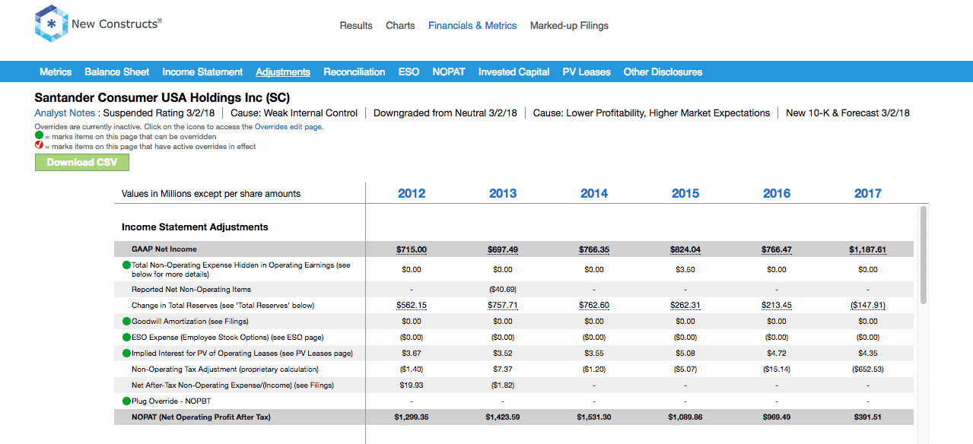Click Change in Total Reserves value ($147.91)

868,306
